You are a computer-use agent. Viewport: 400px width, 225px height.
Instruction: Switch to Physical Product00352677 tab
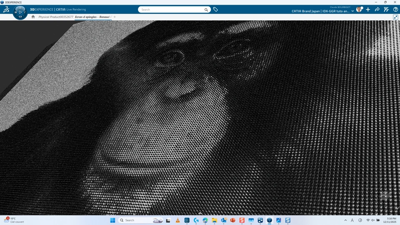(x=56, y=17)
